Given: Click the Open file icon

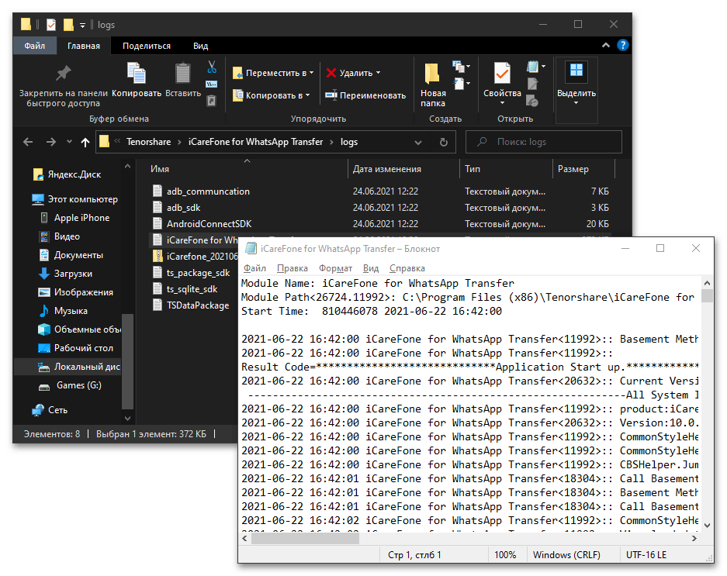Looking at the screenshot, I should (533, 67).
